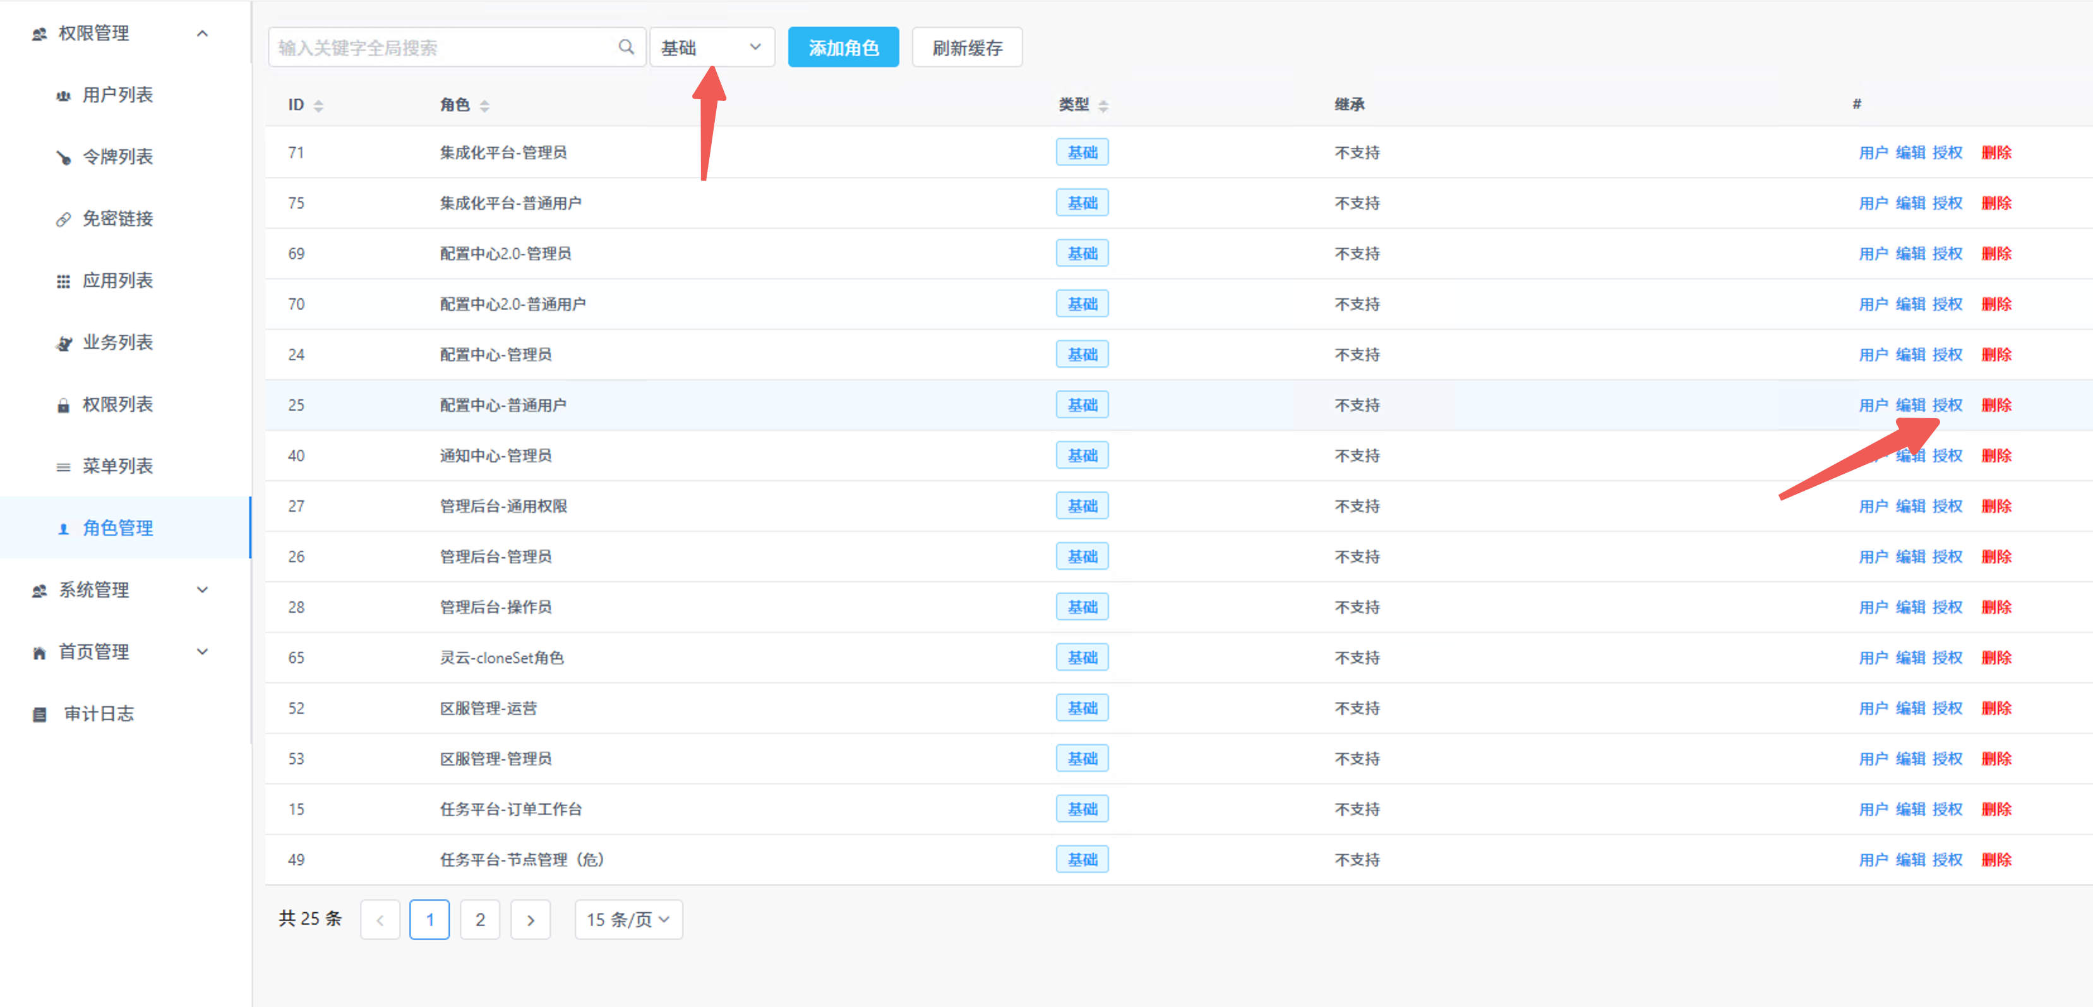Image resolution: width=2093 pixels, height=1007 pixels.
Task: Click ID cell 49
Action: [296, 860]
